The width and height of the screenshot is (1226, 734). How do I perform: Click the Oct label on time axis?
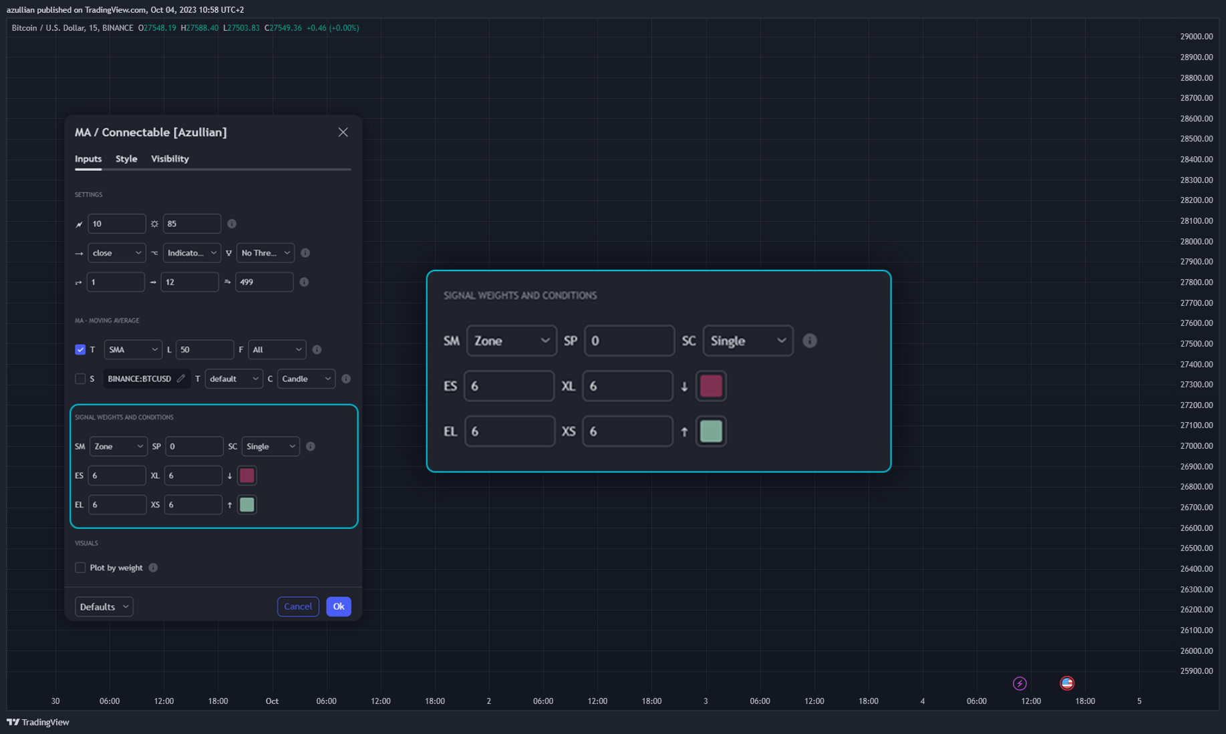click(x=272, y=701)
